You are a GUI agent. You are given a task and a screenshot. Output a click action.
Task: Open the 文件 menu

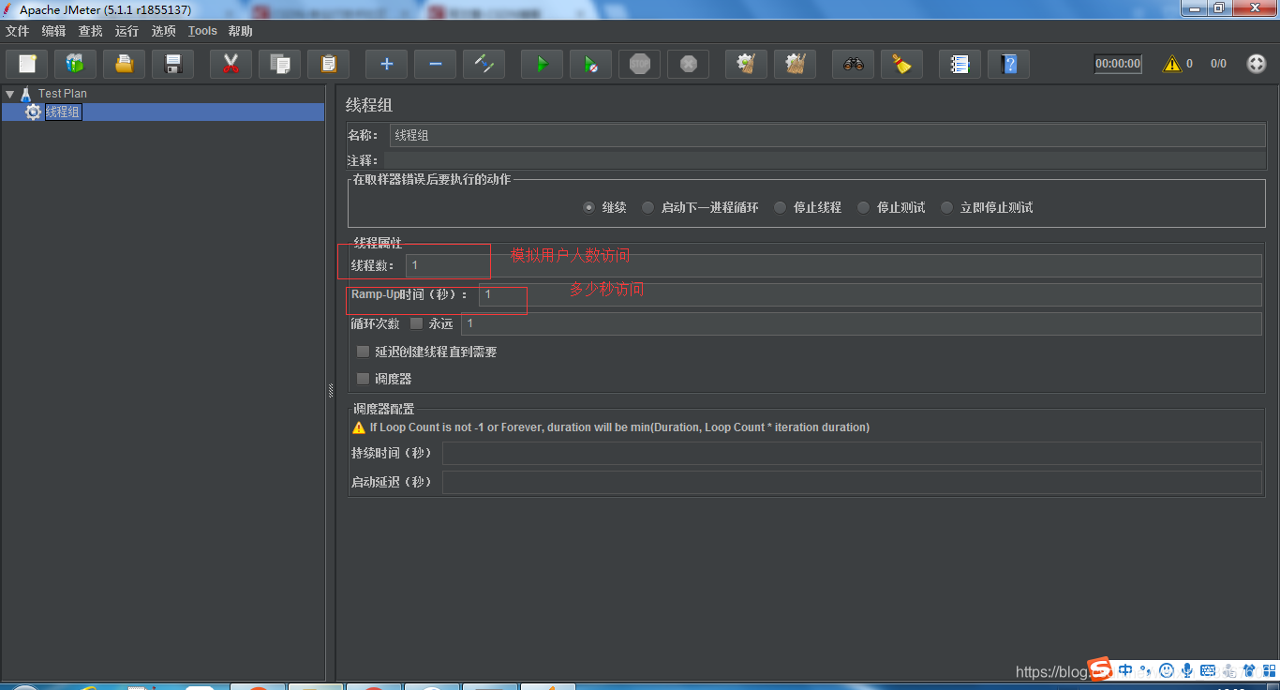point(17,31)
